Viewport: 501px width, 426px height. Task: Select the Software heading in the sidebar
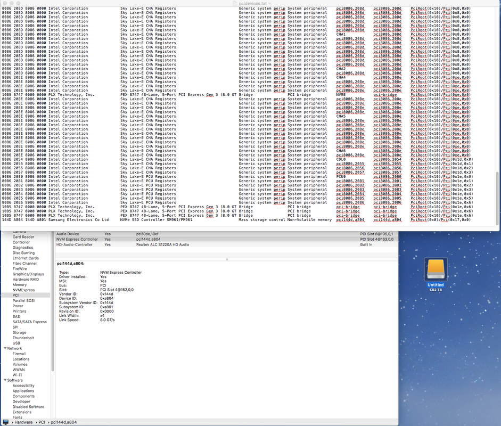15,380
